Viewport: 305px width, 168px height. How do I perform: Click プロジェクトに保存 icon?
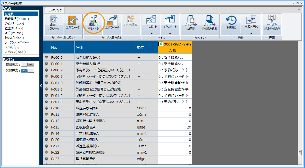(x=191, y=20)
